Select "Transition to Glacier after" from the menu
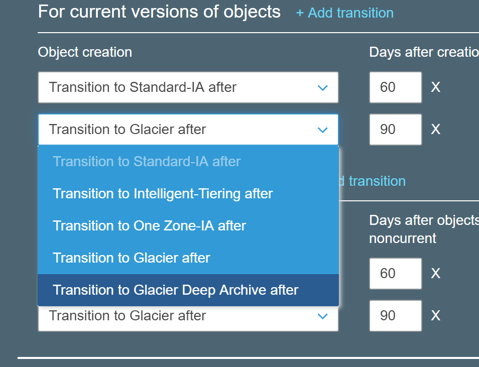 pyautogui.click(x=131, y=258)
